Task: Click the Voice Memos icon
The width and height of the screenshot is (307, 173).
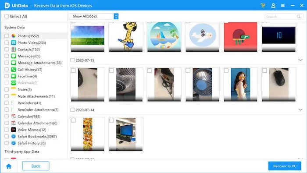Action: pyautogui.click(x=14, y=130)
